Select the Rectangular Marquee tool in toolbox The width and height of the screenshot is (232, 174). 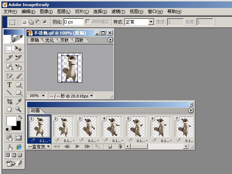coord(9,49)
